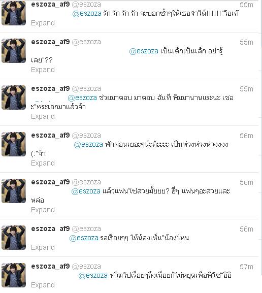The height and width of the screenshot is (293, 262).
Task: Open avatar of the 'แล้วแฟนโซ่สวย' tweet
Action: tap(14, 191)
